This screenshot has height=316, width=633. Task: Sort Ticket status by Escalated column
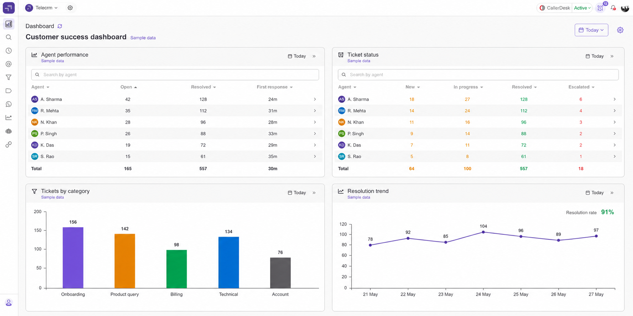(581, 87)
